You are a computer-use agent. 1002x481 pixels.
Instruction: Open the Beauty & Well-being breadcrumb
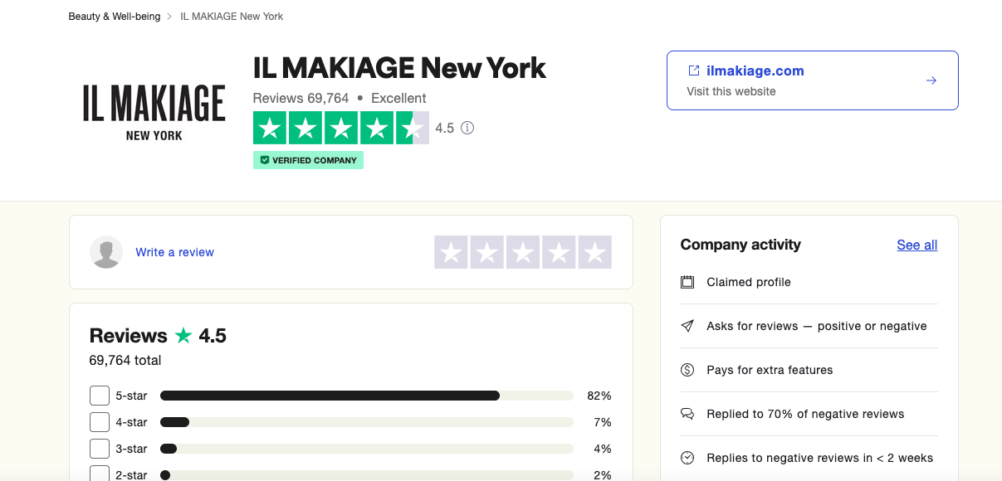click(115, 17)
